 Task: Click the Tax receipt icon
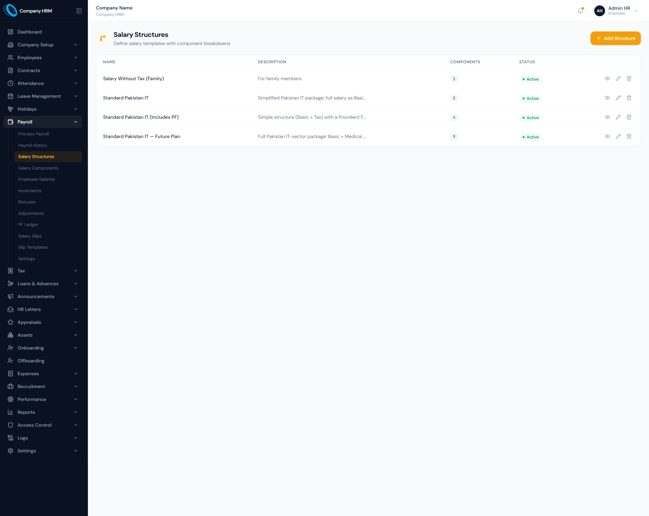coord(10,271)
